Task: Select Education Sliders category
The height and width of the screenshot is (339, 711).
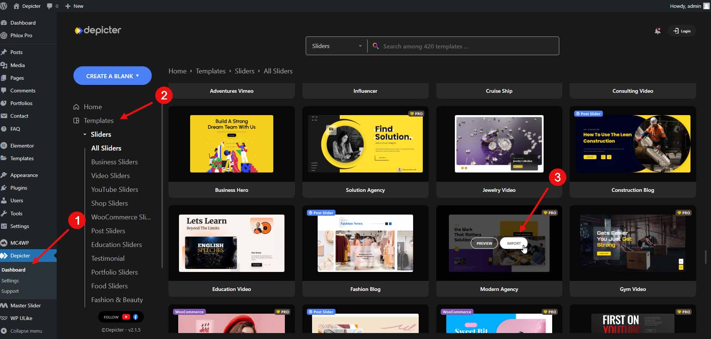Action: click(116, 244)
